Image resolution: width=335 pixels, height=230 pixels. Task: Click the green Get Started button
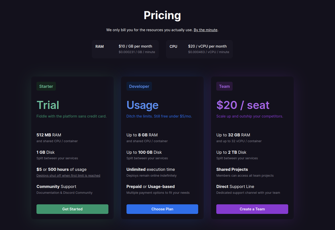[x=72, y=209]
